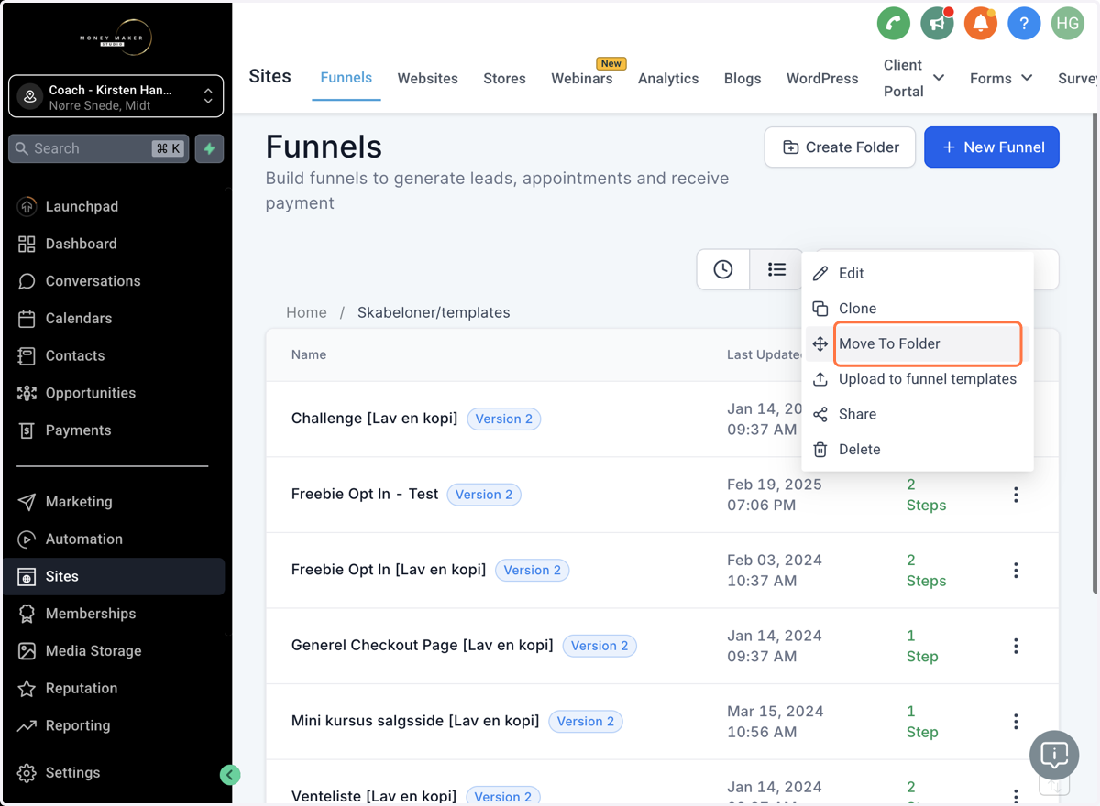Click the Create Folder button
Screen dimensions: 1100x806
(x=840, y=147)
